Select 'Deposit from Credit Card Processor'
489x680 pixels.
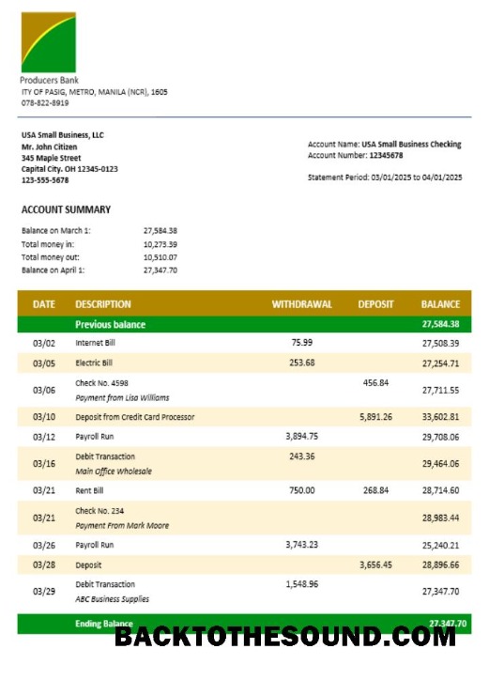[135, 417]
